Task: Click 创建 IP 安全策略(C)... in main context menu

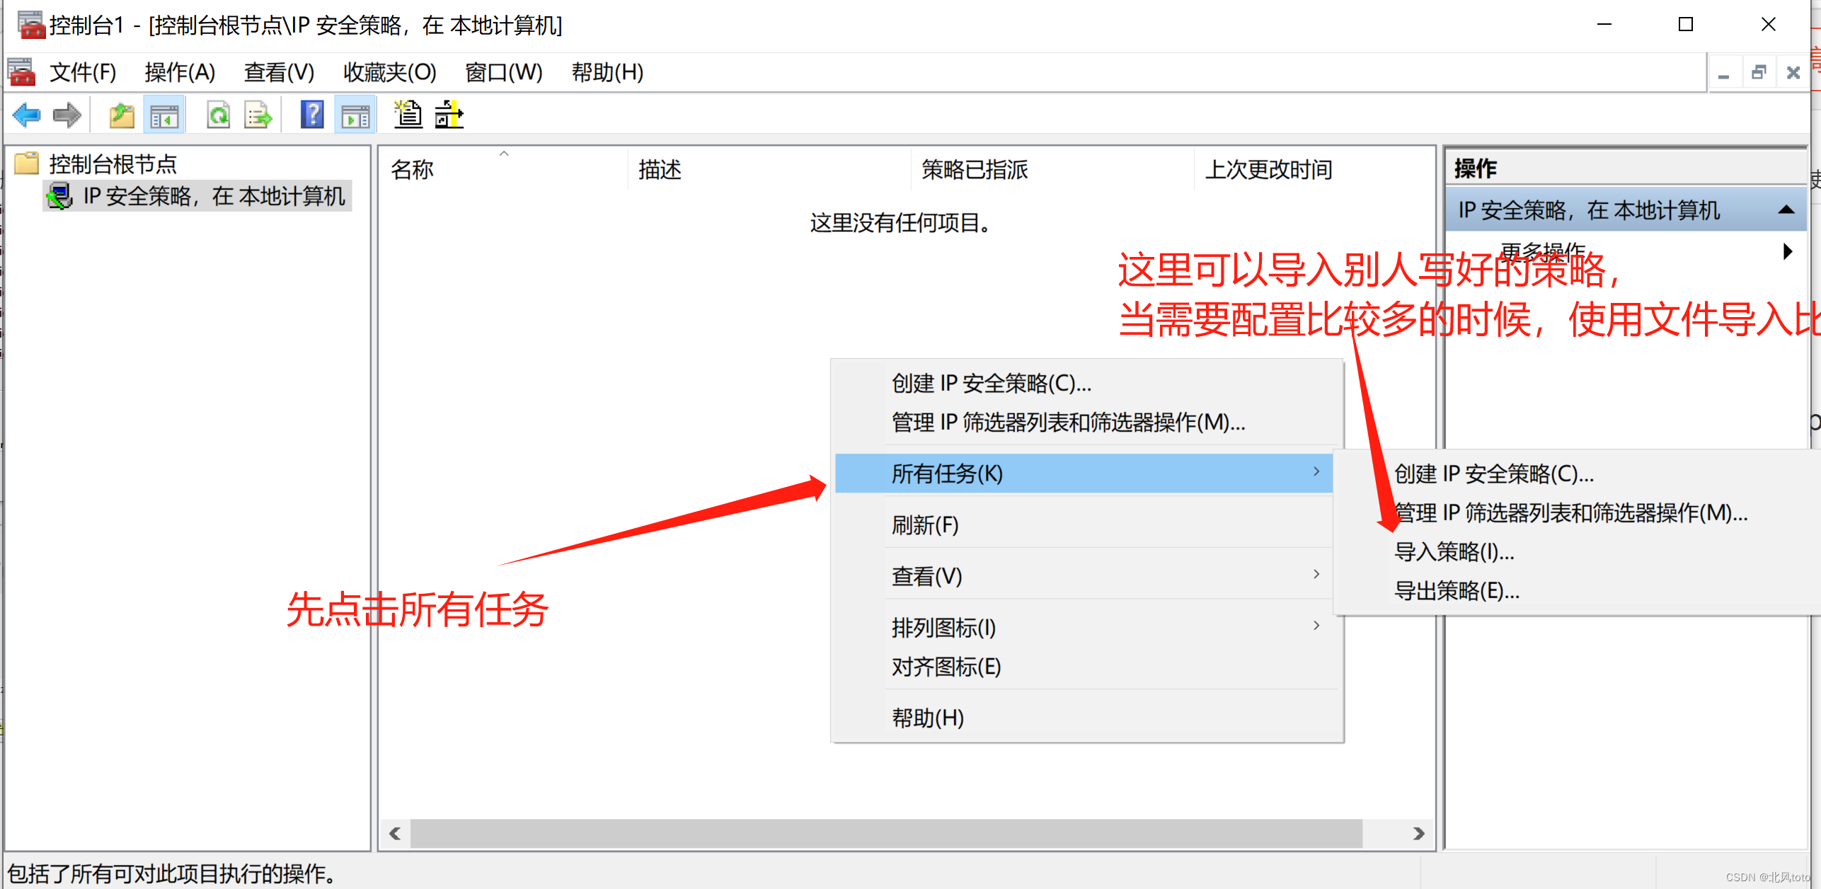Action: pos(991,384)
